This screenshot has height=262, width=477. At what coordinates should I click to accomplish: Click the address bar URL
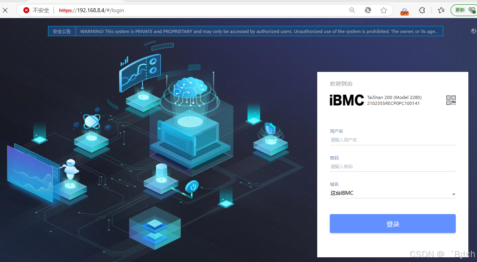[x=91, y=10]
